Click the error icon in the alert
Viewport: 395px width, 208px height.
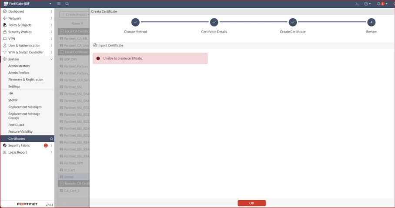click(x=98, y=58)
